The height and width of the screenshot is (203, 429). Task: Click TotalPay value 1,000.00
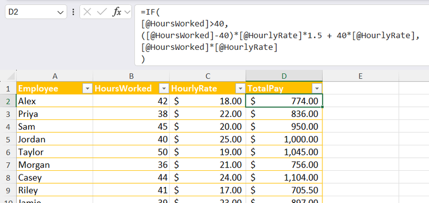pyautogui.click(x=284, y=139)
